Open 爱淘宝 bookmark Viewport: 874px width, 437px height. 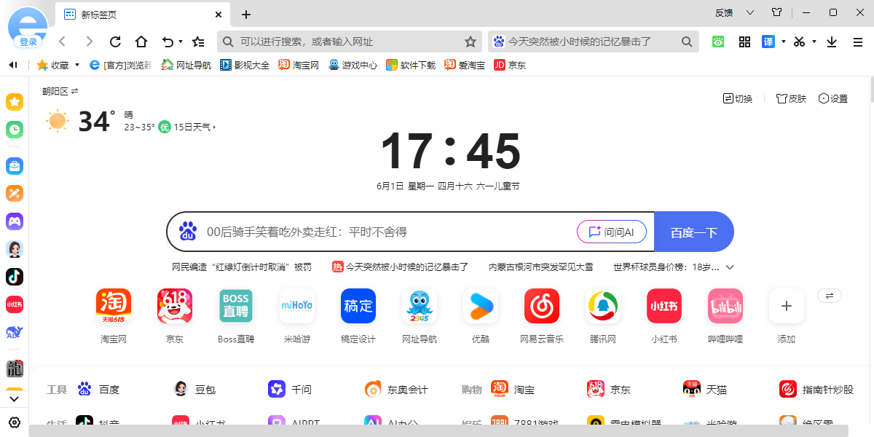(465, 65)
